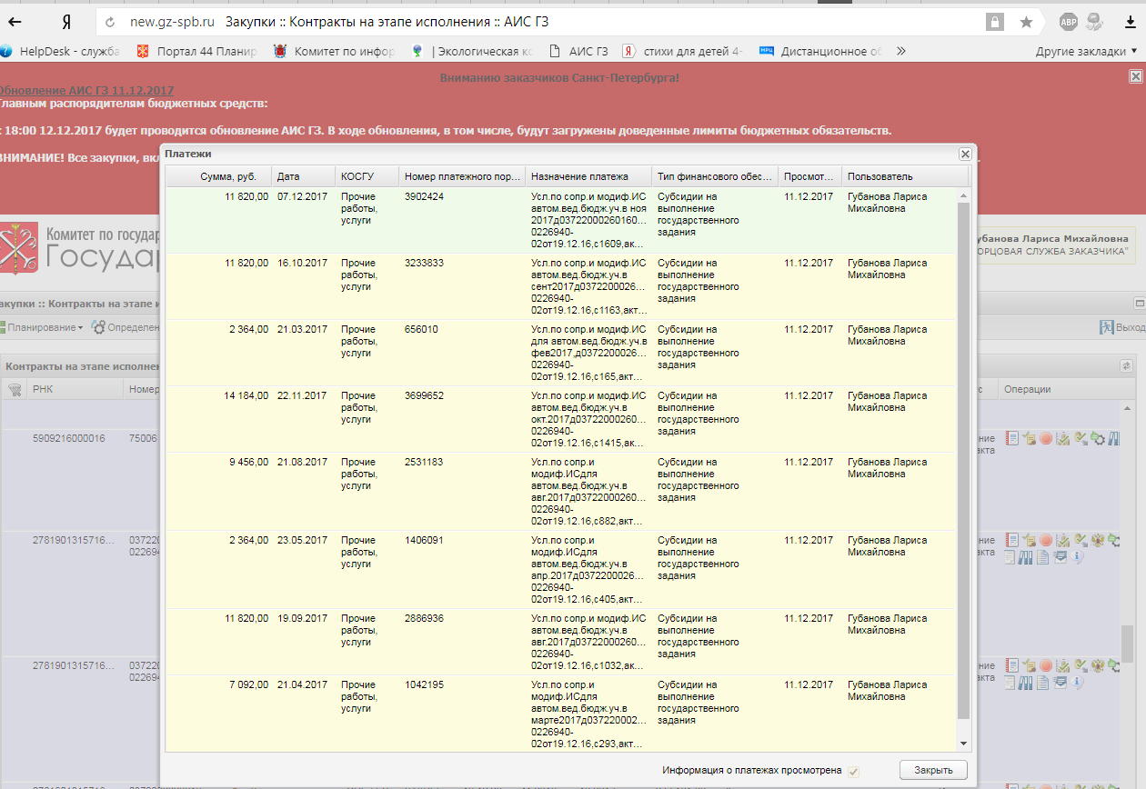The width and height of the screenshot is (1146, 789).
Task: Click the Платежи dialog vertical scrollbar
Action: click(964, 454)
